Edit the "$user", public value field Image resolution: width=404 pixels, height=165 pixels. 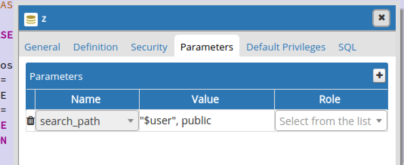(x=207, y=121)
